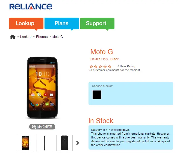Click the Phones breadcrumb link

[x=42, y=37]
